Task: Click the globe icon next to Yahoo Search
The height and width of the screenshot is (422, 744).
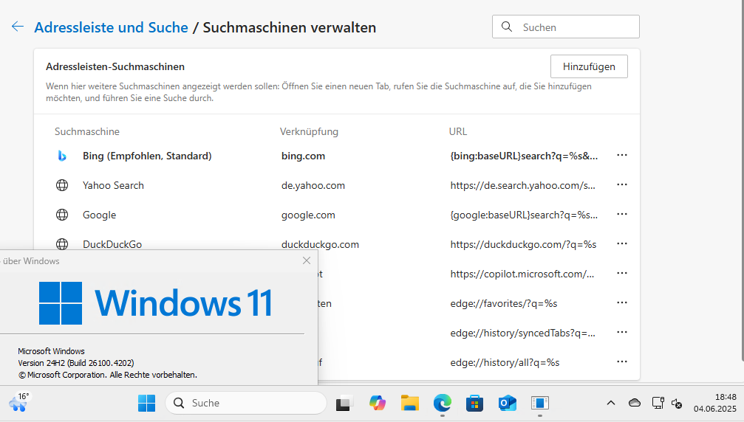Action: [x=62, y=185]
